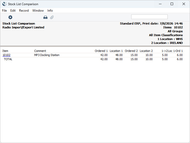Click 15.00 in the TOTAL row
Screen dimensions: 190x143
[134, 59]
